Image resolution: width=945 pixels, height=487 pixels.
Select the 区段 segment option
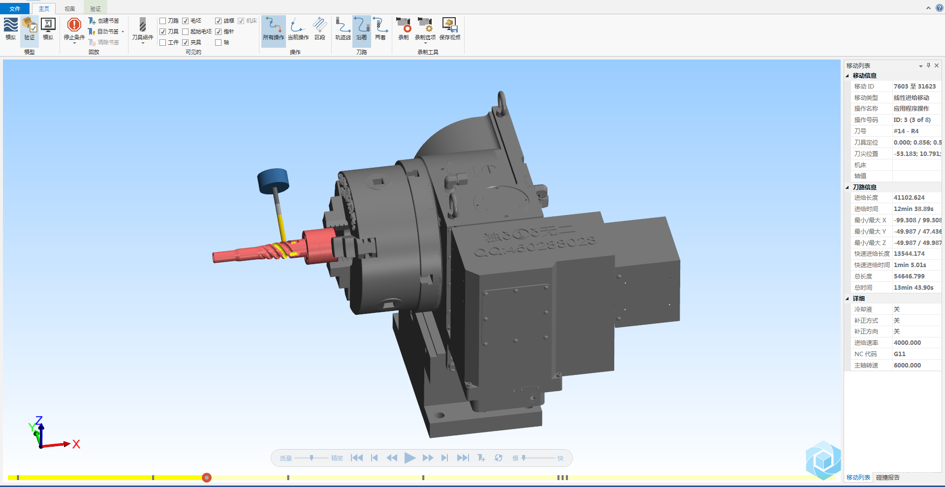(x=320, y=30)
